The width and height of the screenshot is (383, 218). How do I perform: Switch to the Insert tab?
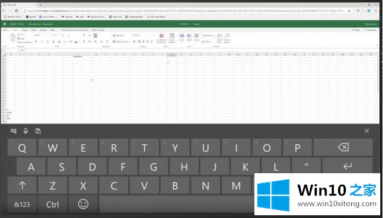[25, 30]
